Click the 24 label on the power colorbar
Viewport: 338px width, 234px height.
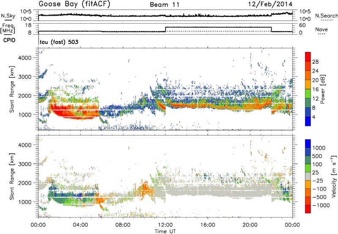click(315, 71)
